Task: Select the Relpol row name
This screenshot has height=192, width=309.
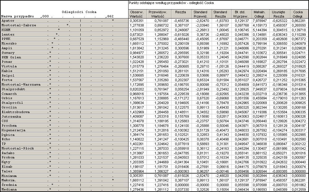Action: coord(8,75)
